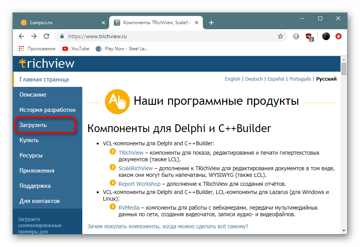Follow the TRichView product link
This screenshot has height=247, width=360.
pyautogui.click(x=131, y=153)
